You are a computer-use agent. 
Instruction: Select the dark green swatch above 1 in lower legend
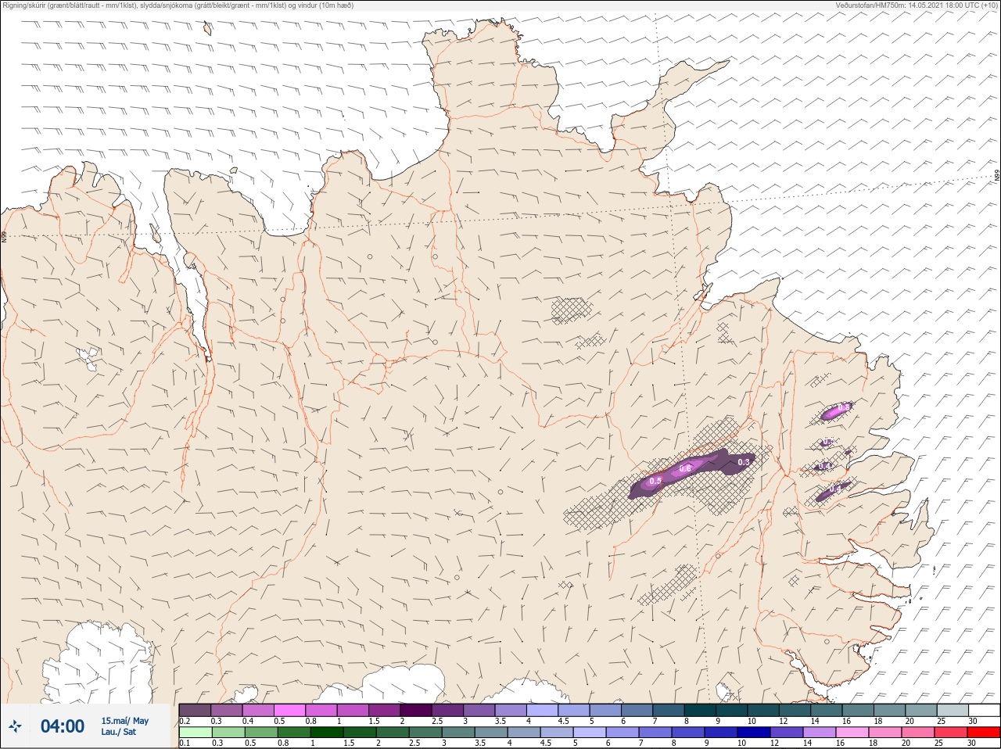[x=327, y=733]
